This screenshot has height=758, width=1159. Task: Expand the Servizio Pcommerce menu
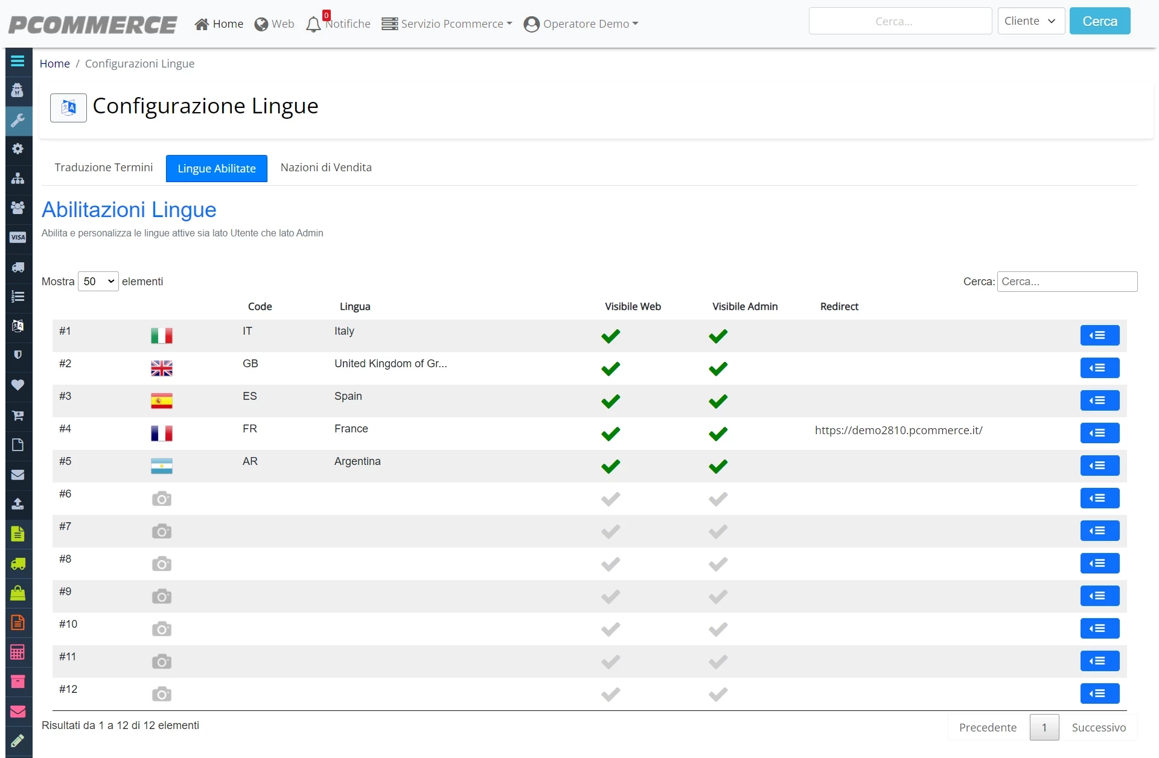click(447, 24)
